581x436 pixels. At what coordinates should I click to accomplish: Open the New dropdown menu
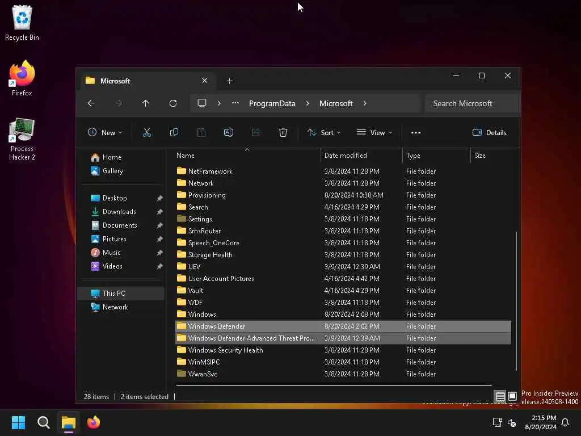pyautogui.click(x=105, y=133)
